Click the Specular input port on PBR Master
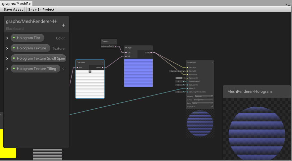The width and height of the screenshot is (292, 161). click(187, 78)
